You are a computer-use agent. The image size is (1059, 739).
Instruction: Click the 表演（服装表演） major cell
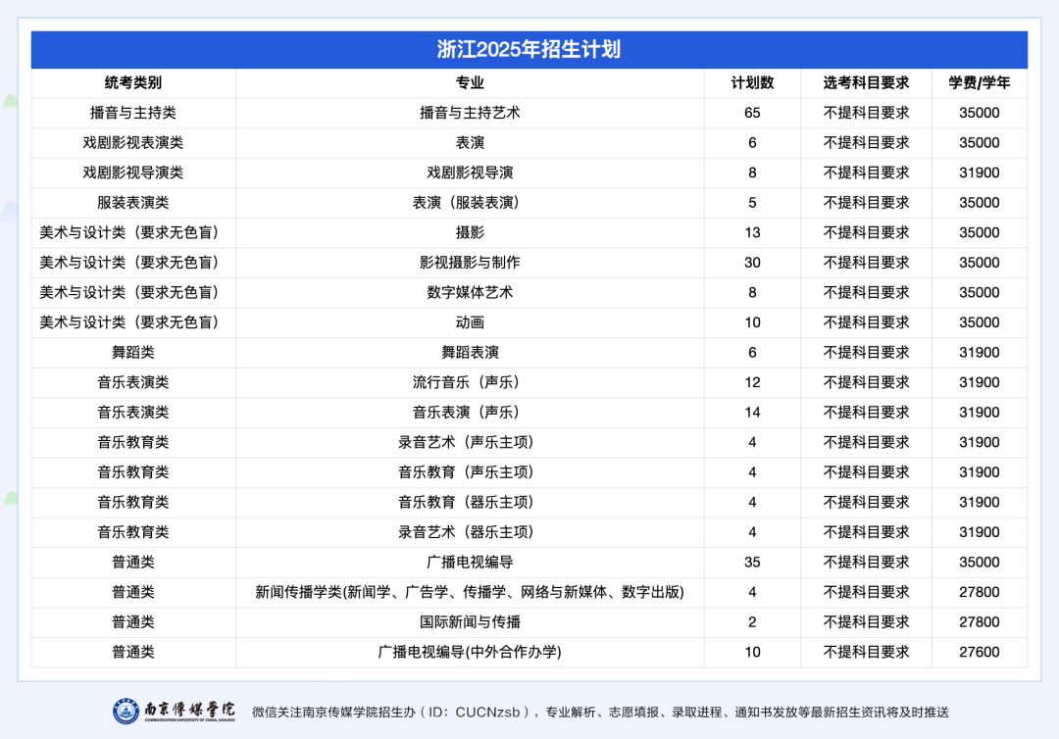click(x=470, y=203)
